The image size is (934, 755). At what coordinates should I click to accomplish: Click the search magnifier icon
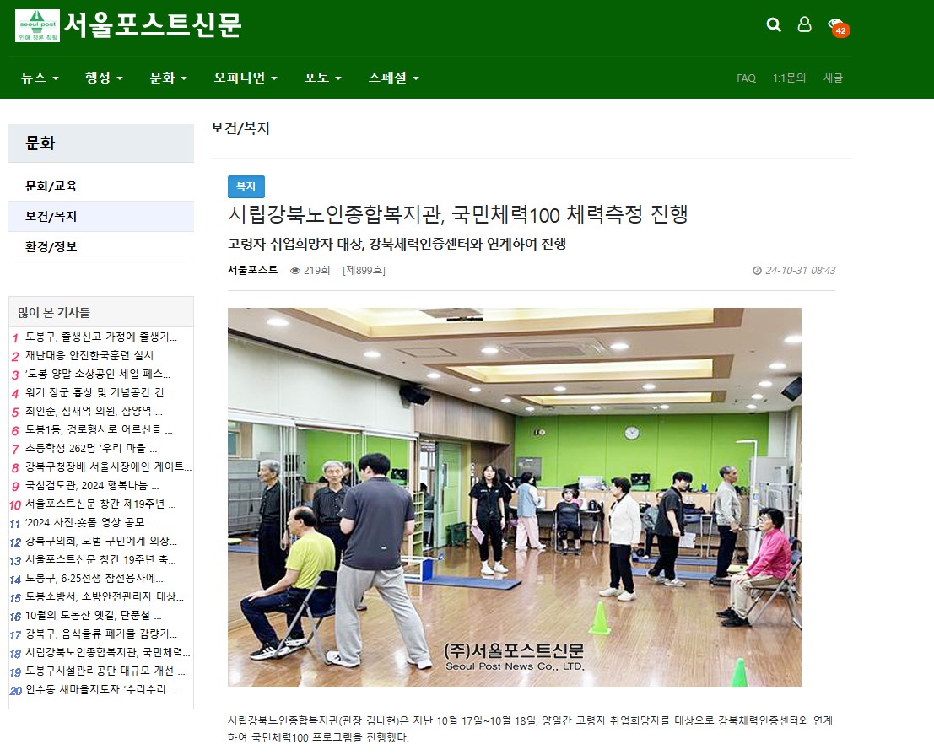click(774, 24)
